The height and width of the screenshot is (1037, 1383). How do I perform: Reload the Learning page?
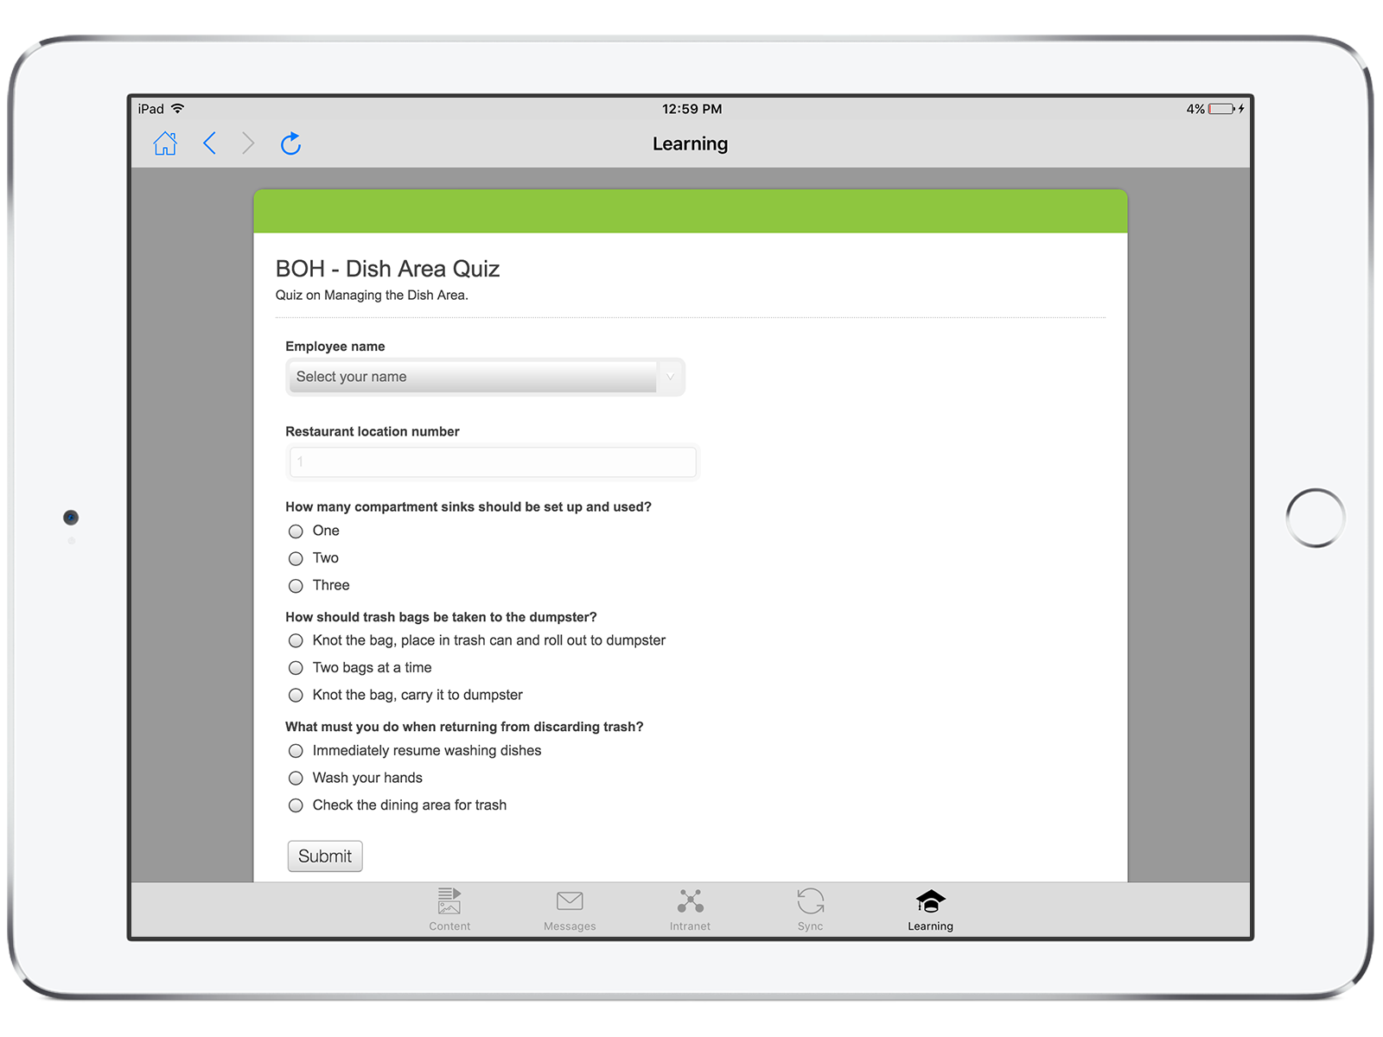tap(290, 143)
